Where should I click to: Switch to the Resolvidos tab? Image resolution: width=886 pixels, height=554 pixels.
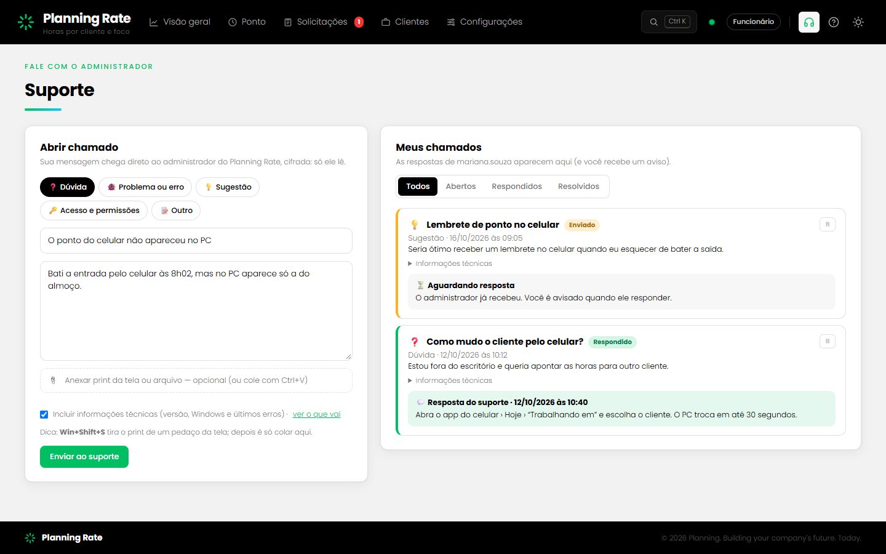578,187
